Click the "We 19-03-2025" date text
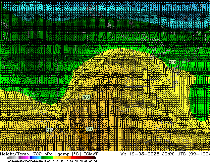 140,154
